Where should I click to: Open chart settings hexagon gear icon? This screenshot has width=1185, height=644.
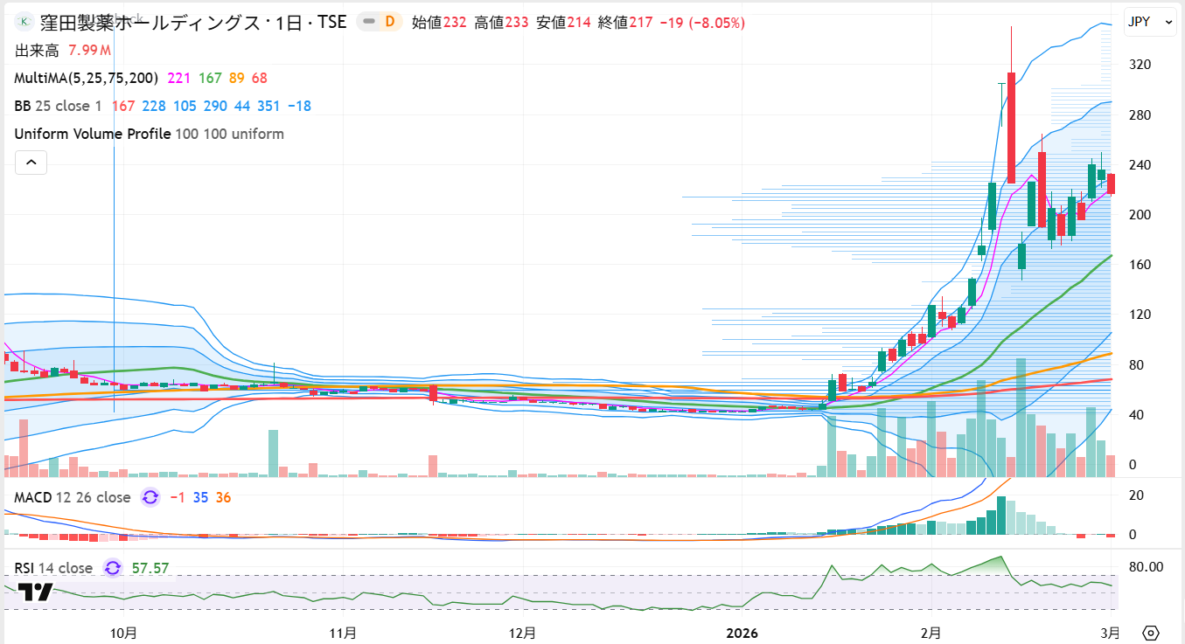pyautogui.click(x=1151, y=633)
